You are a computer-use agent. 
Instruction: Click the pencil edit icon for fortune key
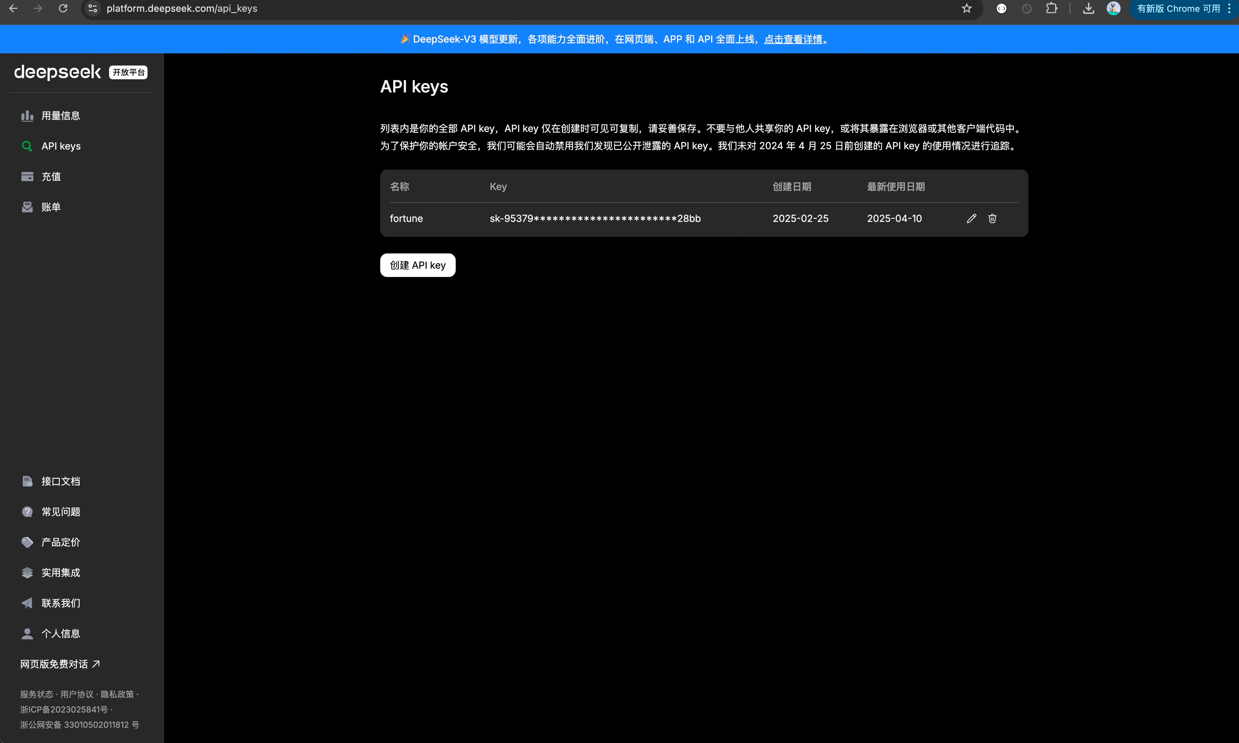tap(971, 218)
